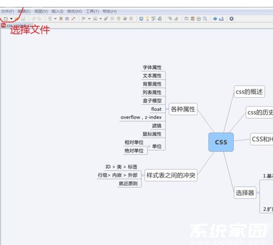Select the 相对单位 subtopic
Image resolution: width=273 pixels, height=245 pixels.
(x=134, y=142)
